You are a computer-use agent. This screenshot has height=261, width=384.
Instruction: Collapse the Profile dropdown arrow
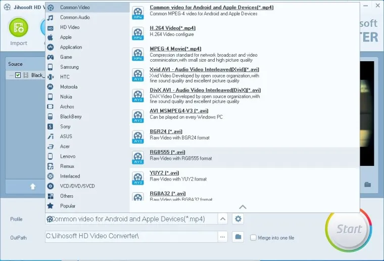(x=223, y=219)
